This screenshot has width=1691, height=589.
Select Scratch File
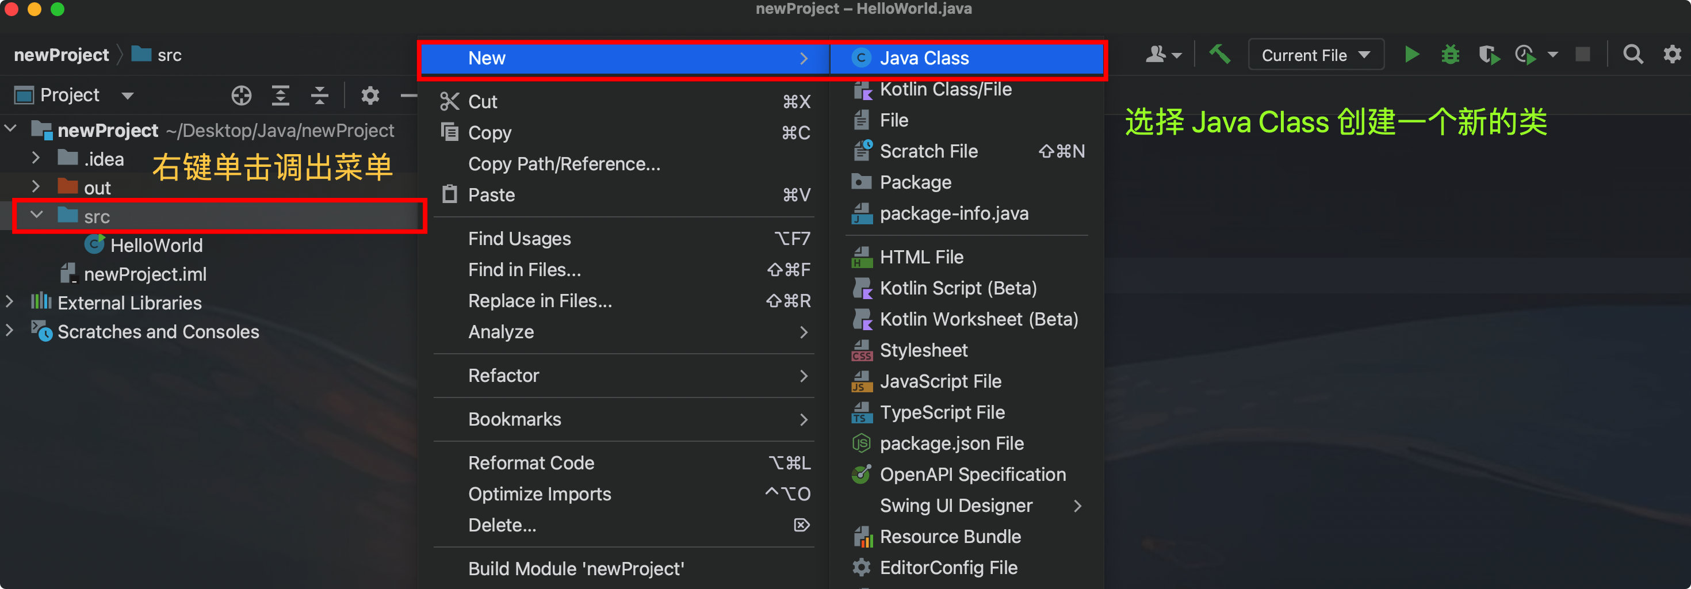pyautogui.click(x=967, y=151)
